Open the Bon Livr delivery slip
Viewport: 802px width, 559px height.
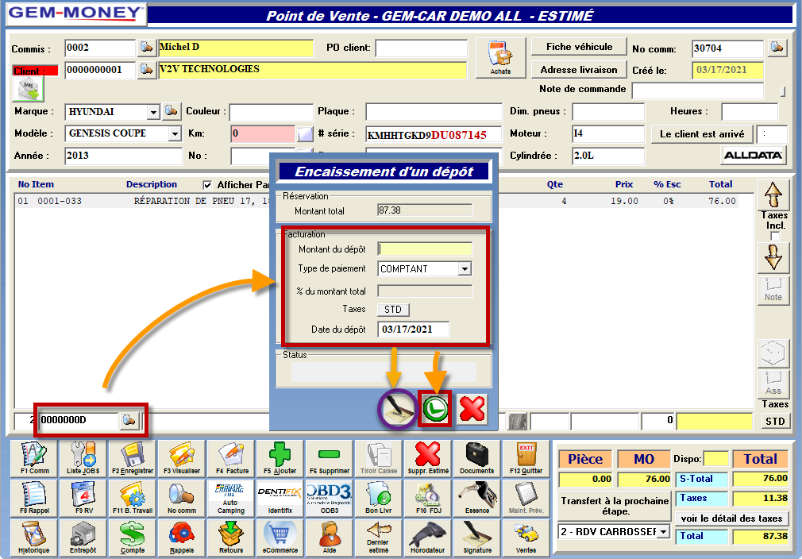pyautogui.click(x=379, y=498)
